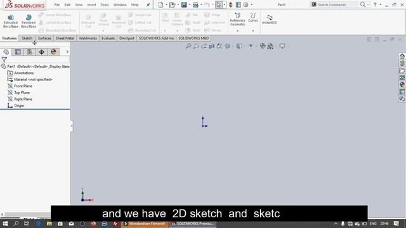Switch to the Evaluate tab
406x228 pixels.
pos(108,38)
